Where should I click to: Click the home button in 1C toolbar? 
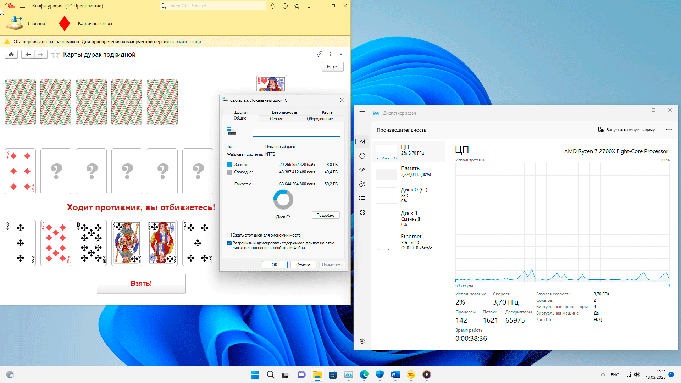11,54
